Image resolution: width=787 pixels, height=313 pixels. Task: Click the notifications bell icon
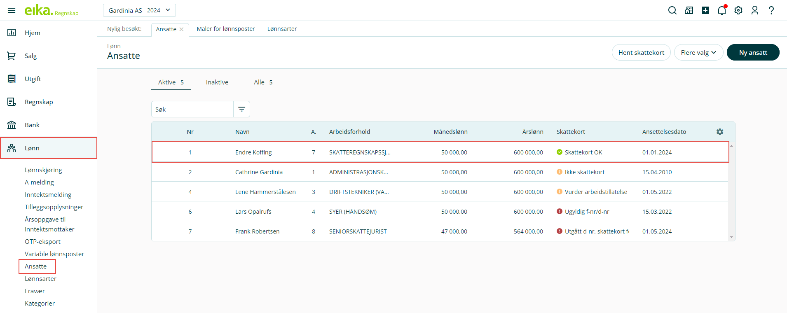click(x=721, y=10)
